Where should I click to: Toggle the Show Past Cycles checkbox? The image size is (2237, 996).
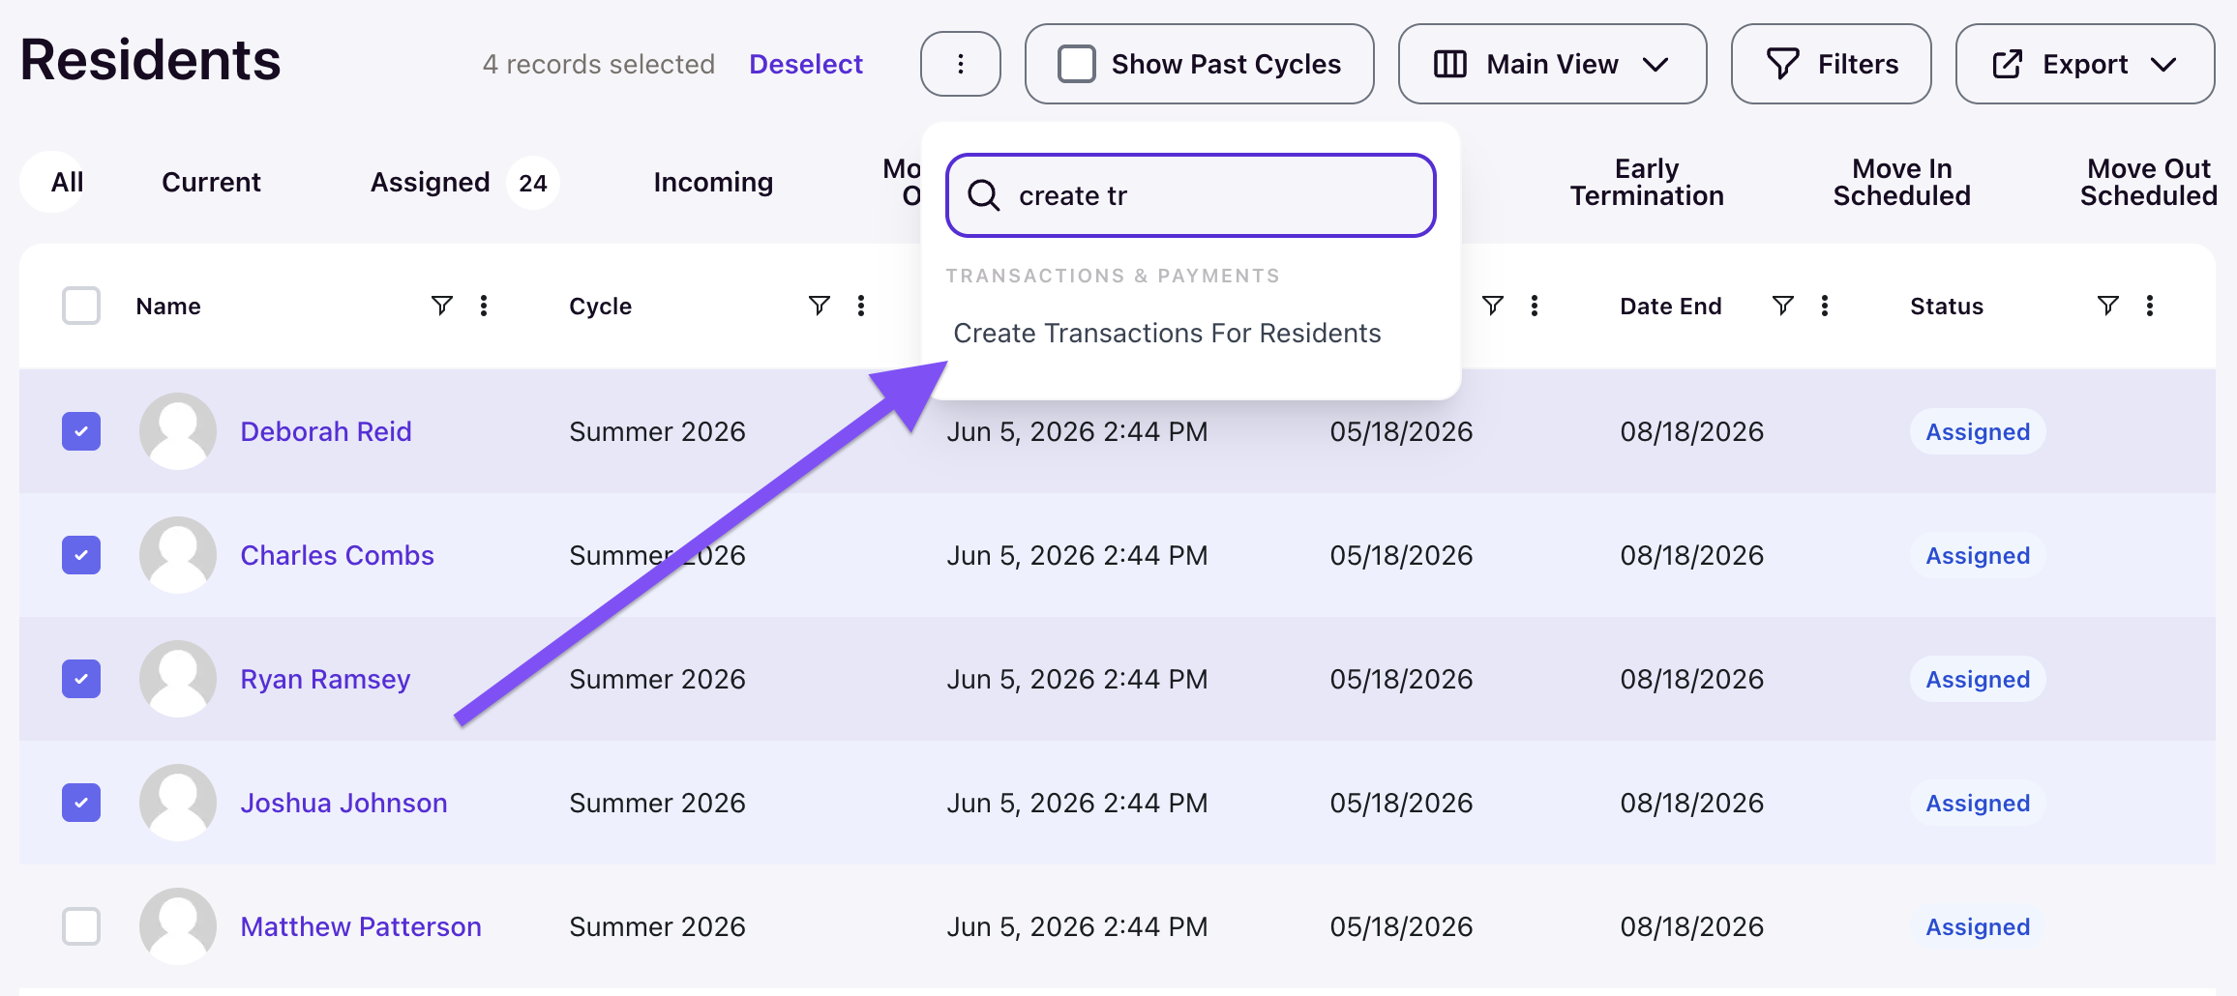(x=1077, y=64)
